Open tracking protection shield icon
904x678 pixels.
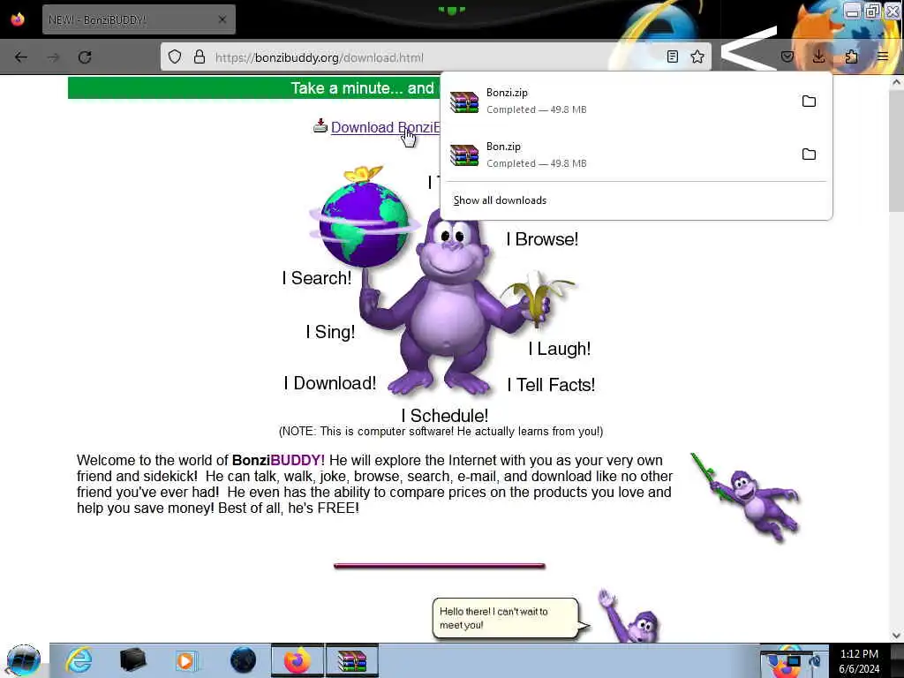pos(175,56)
